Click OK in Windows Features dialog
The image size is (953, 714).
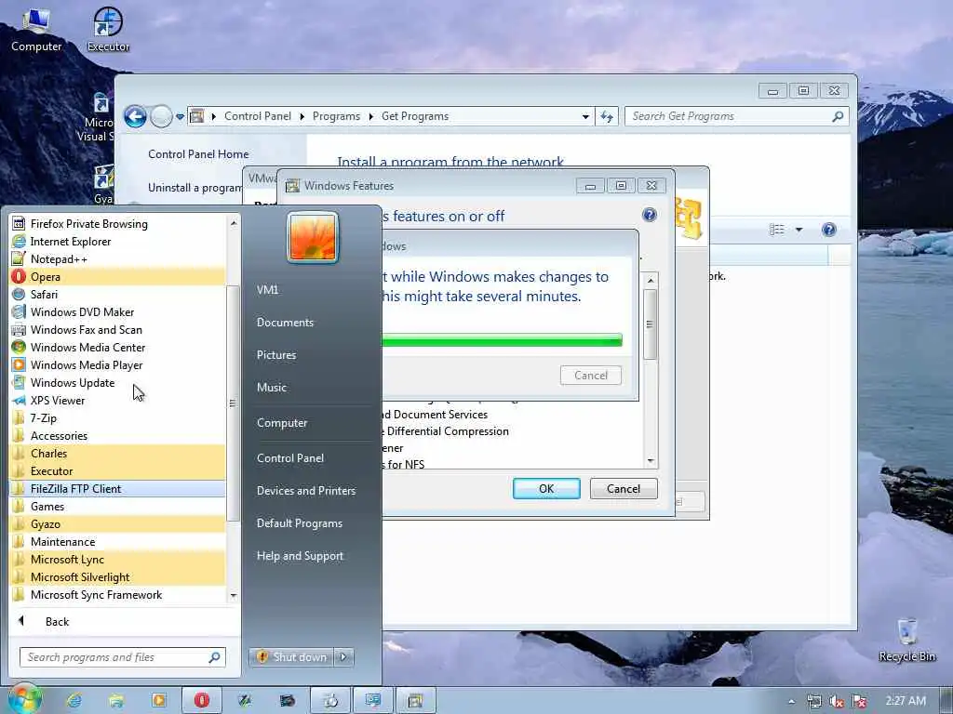click(546, 489)
